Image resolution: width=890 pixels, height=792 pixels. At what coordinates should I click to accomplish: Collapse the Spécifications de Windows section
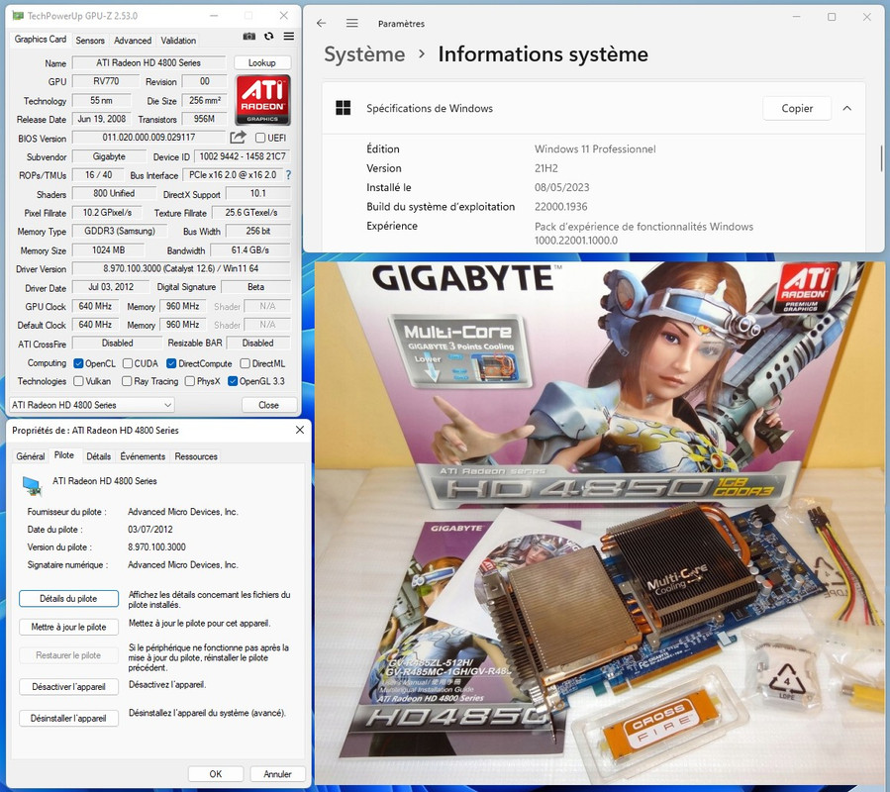pos(847,108)
